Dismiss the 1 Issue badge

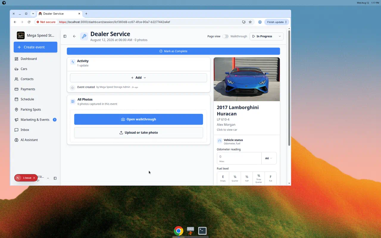[x=34, y=178]
